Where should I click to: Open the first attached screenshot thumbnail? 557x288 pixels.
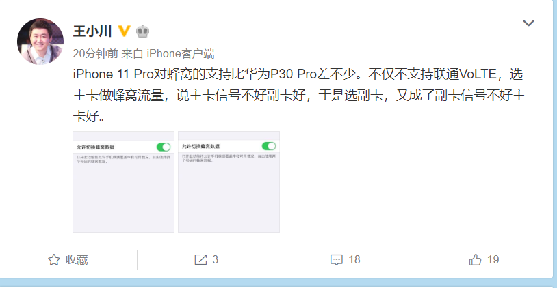click(x=124, y=182)
